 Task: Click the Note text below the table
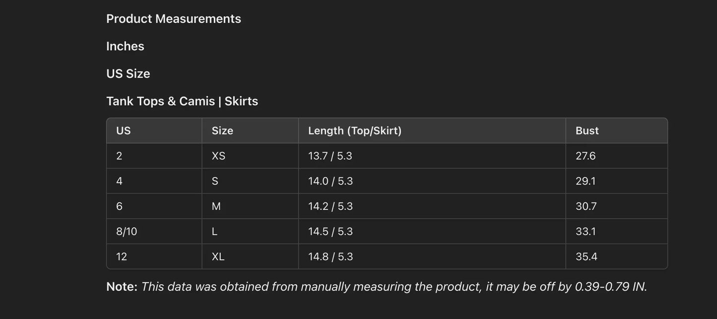pos(376,287)
